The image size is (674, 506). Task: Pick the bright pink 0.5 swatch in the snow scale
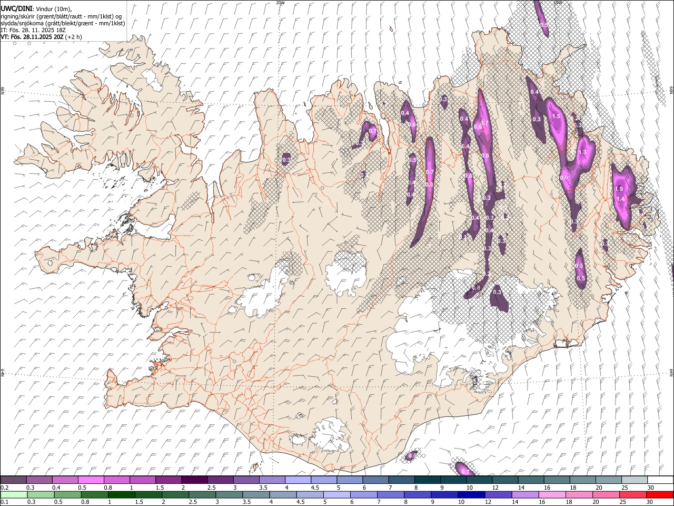[x=91, y=480]
